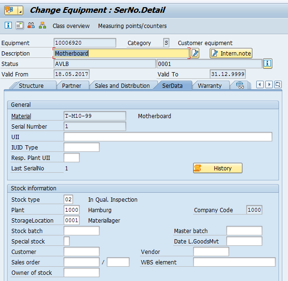Open the History button
Viewport: 288px width, 281px height.
[x=218, y=168]
